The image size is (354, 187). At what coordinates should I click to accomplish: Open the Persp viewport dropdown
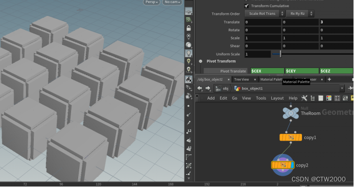pos(152,2)
